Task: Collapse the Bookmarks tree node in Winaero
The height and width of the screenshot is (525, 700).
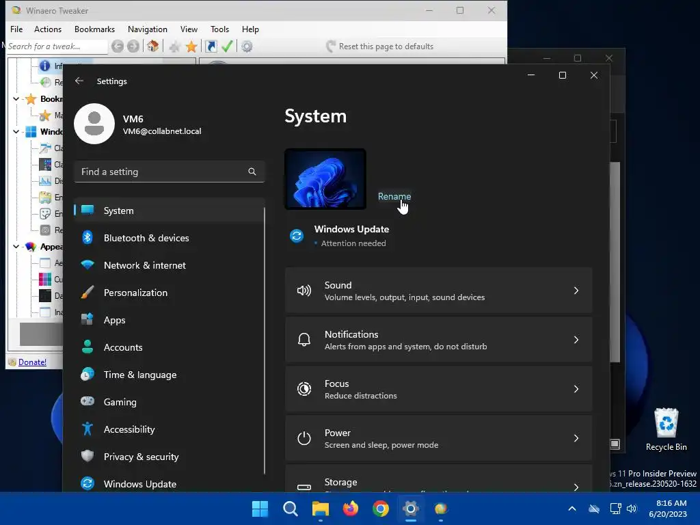Action: (x=16, y=98)
